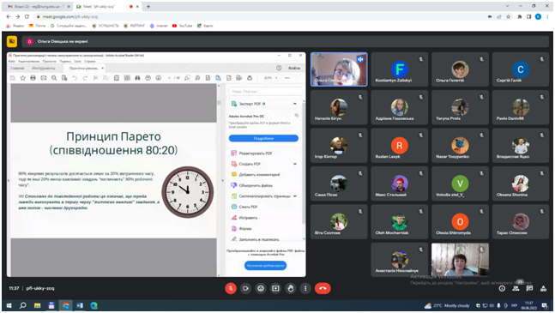Open Word from the Windows taskbar
Viewport: 555px width, 313px height.
[x=80, y=305]
